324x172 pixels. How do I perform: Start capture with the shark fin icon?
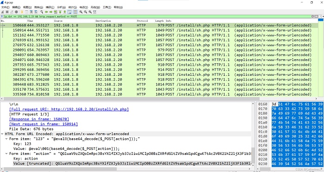2,12
